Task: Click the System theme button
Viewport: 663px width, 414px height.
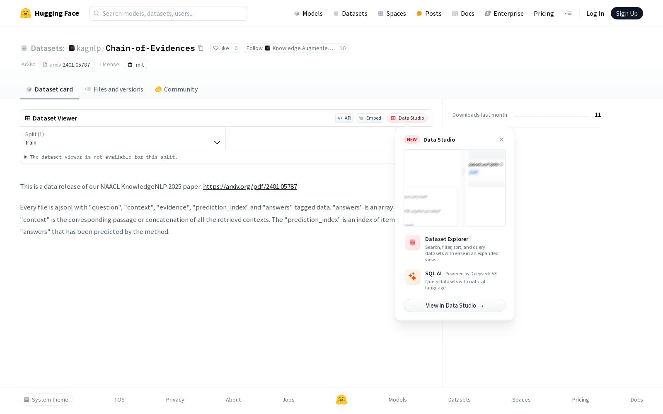Action: click(46, 400)
